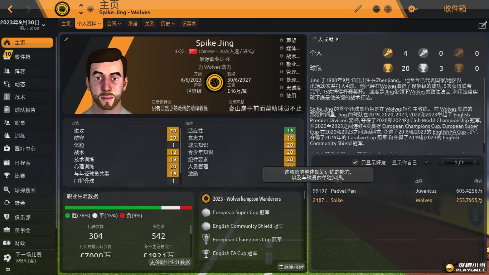
Task: Expand the 个人成就 section header
Action: 325,39
